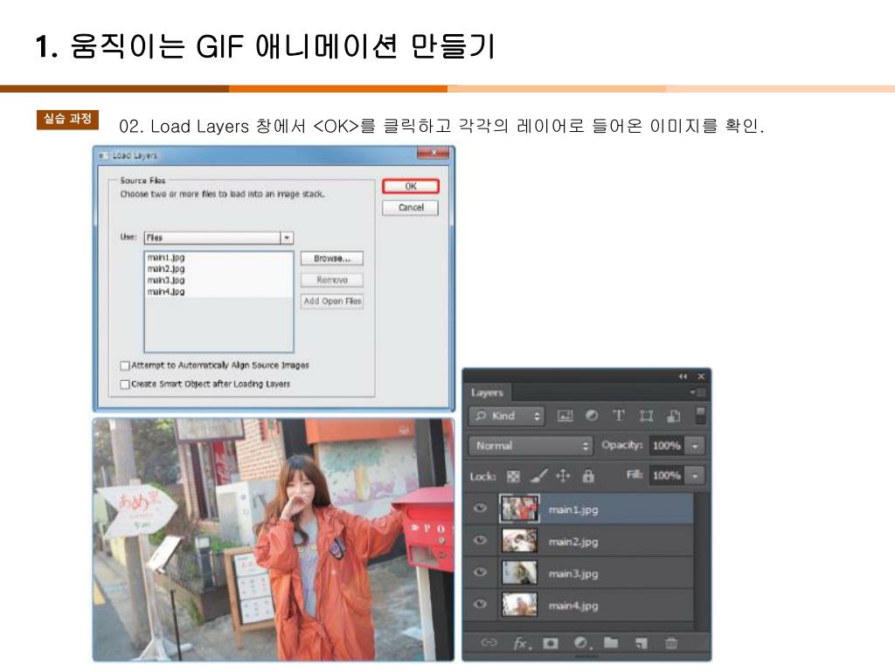Select the main4.jpg layer name
895x671 pixels.
pyautogui.click(x=573, y=605)
